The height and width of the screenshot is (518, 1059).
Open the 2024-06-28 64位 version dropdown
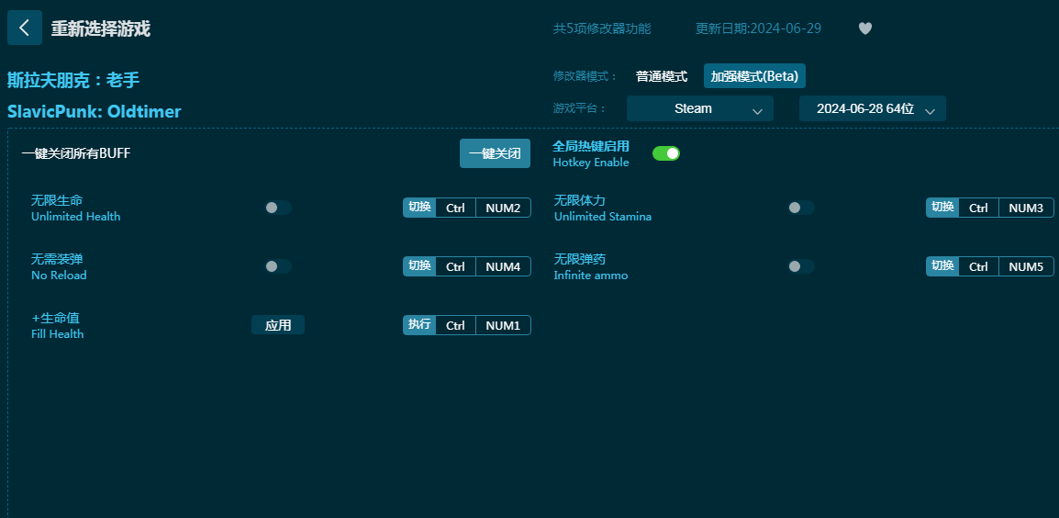coord(873,109)
